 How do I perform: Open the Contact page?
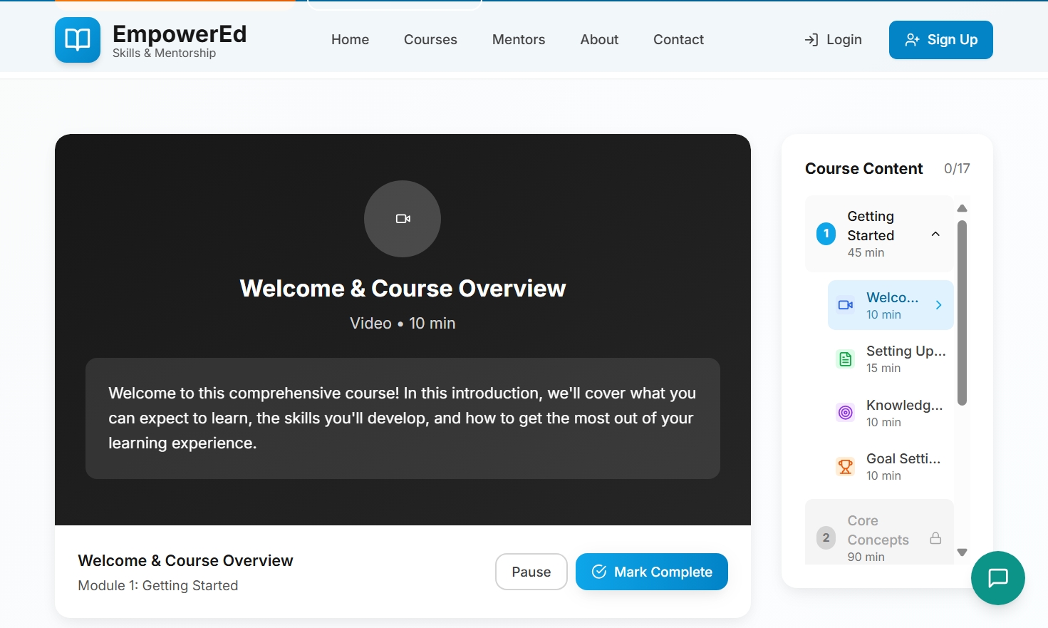[x=678, y=40]
